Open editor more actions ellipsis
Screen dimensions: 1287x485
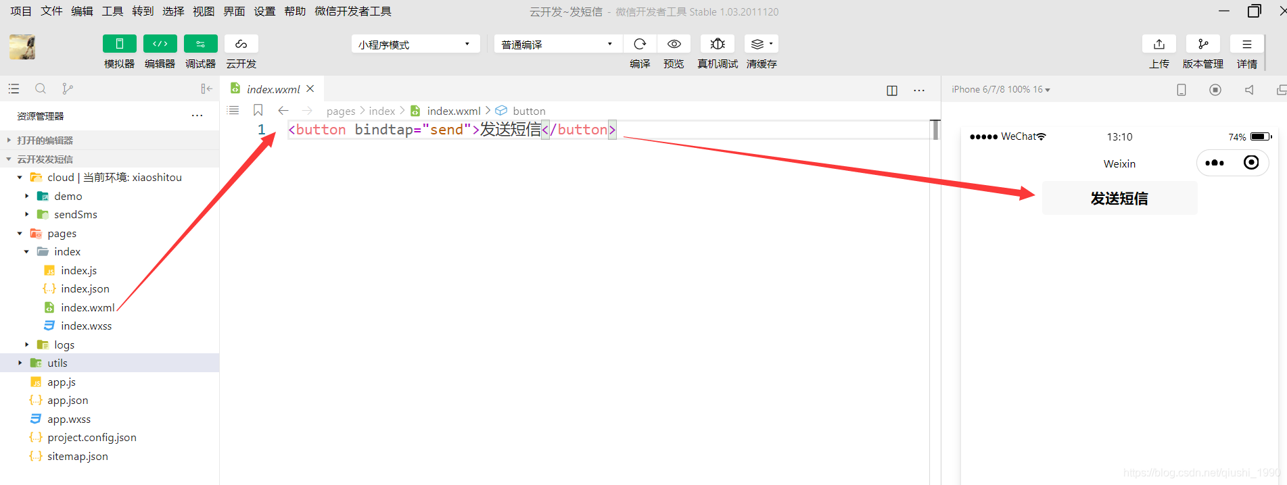(919, 91)
